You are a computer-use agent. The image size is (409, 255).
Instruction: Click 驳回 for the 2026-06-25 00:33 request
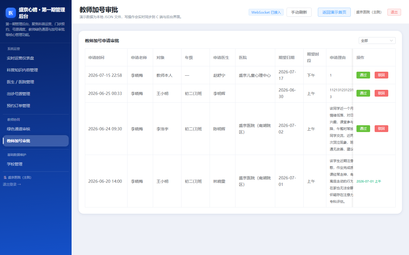(381, 93)
